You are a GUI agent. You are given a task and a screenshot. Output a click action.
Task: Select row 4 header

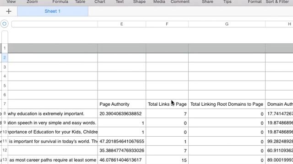5,76
